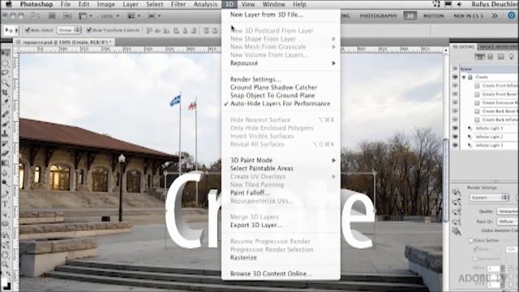Open the Paint On Diffuse dropdown
519x292 pixels.
508,221
